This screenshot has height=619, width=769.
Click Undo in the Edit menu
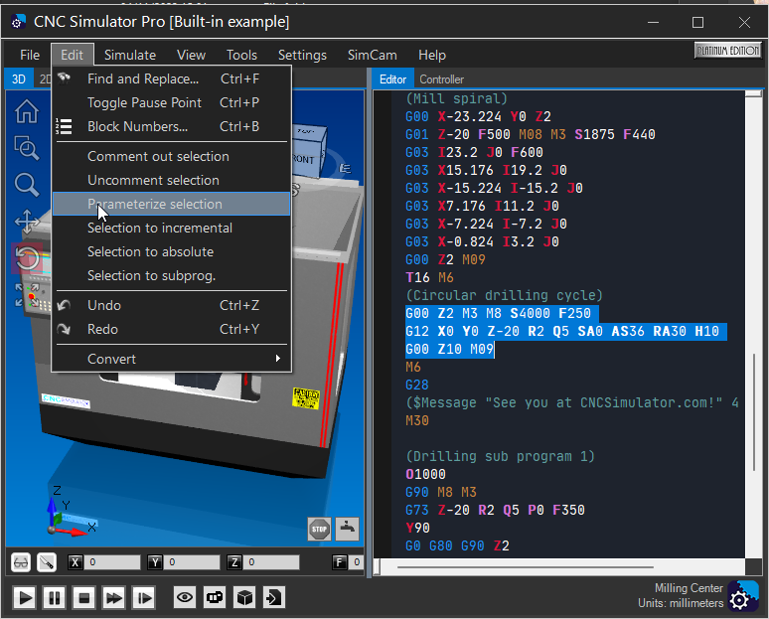click(x=171, y=306)
